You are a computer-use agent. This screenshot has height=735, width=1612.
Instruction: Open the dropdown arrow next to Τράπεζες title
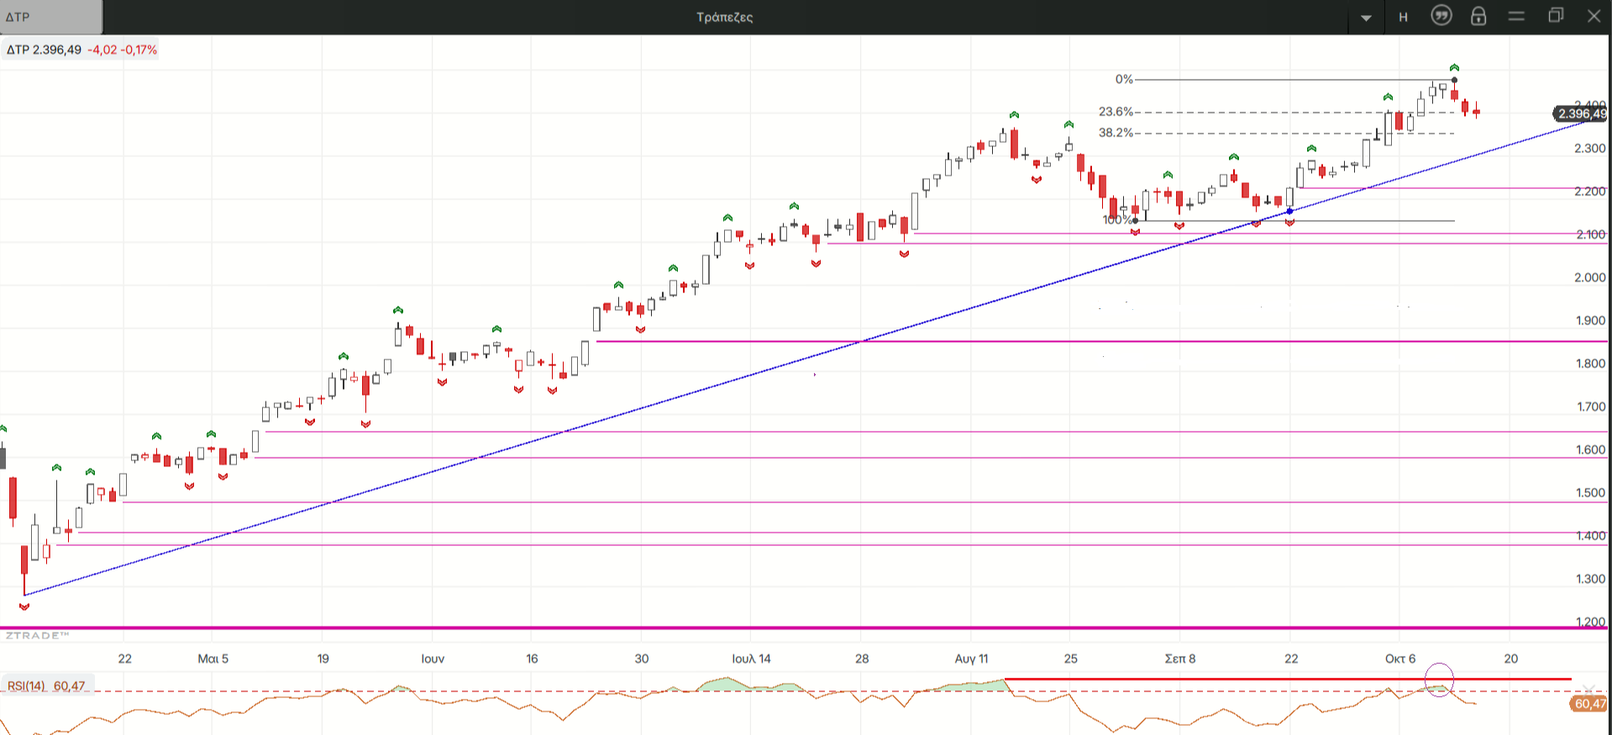coord(1366,18)
